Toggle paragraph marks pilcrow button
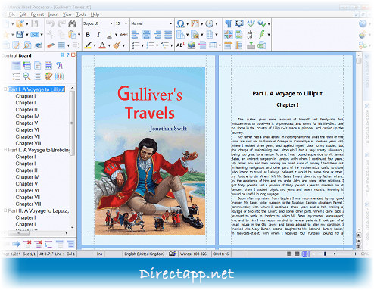The width and height of the screenshot is (374, 290). coord(228,23)
